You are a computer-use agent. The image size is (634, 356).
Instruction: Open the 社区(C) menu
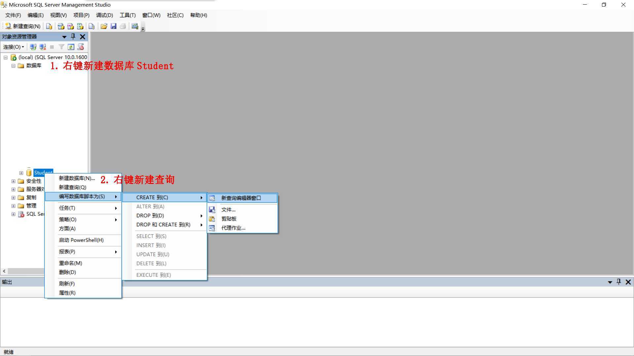[175, 15]
